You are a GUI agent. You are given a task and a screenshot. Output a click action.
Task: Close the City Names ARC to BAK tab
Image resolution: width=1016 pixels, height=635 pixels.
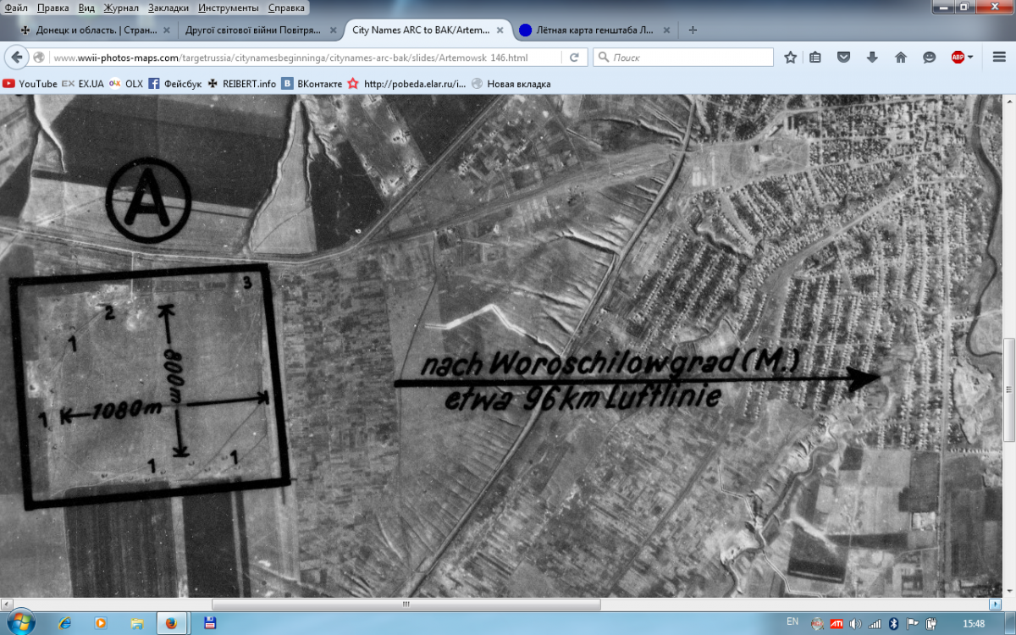[x=500, y=30]
